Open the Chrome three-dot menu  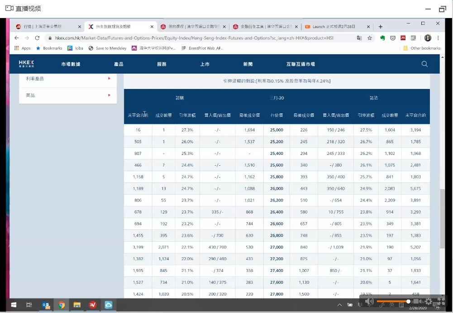[x=438, y=38]
